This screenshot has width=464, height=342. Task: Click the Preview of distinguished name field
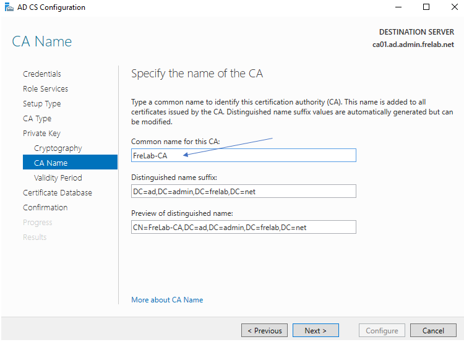(244, 227)
